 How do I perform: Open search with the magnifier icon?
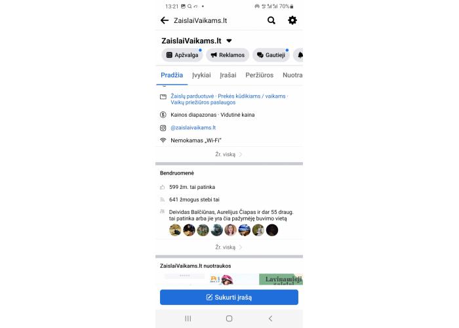point(271,20)
